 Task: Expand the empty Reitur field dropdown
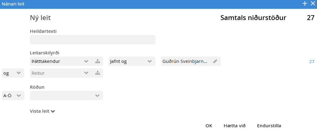point(86,73)
